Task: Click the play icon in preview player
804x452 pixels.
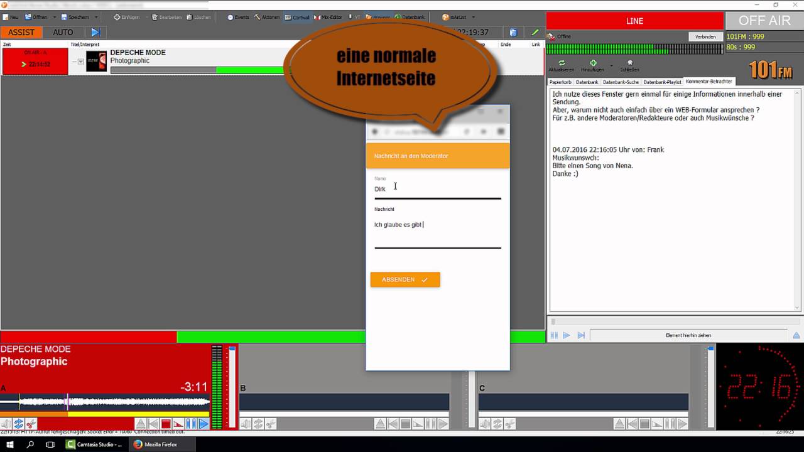Action: tap(567, 335)
